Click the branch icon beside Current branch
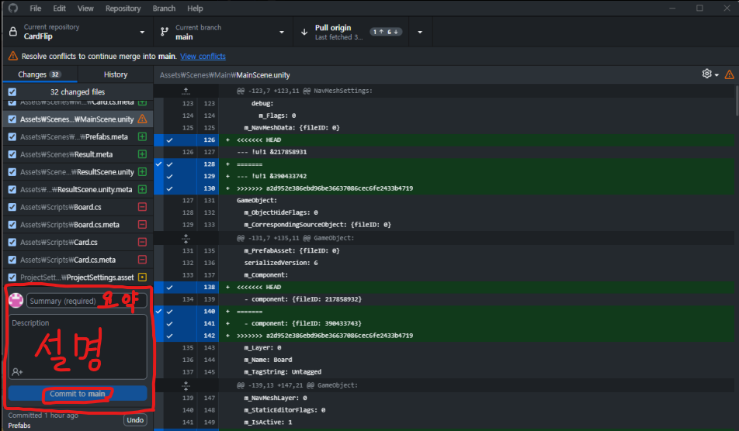 click(x=165, y=32)
